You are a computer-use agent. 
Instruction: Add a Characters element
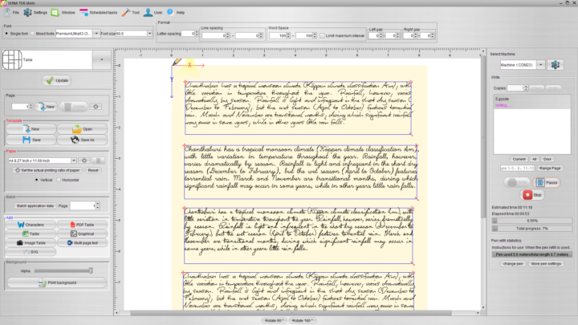[31, 225]
